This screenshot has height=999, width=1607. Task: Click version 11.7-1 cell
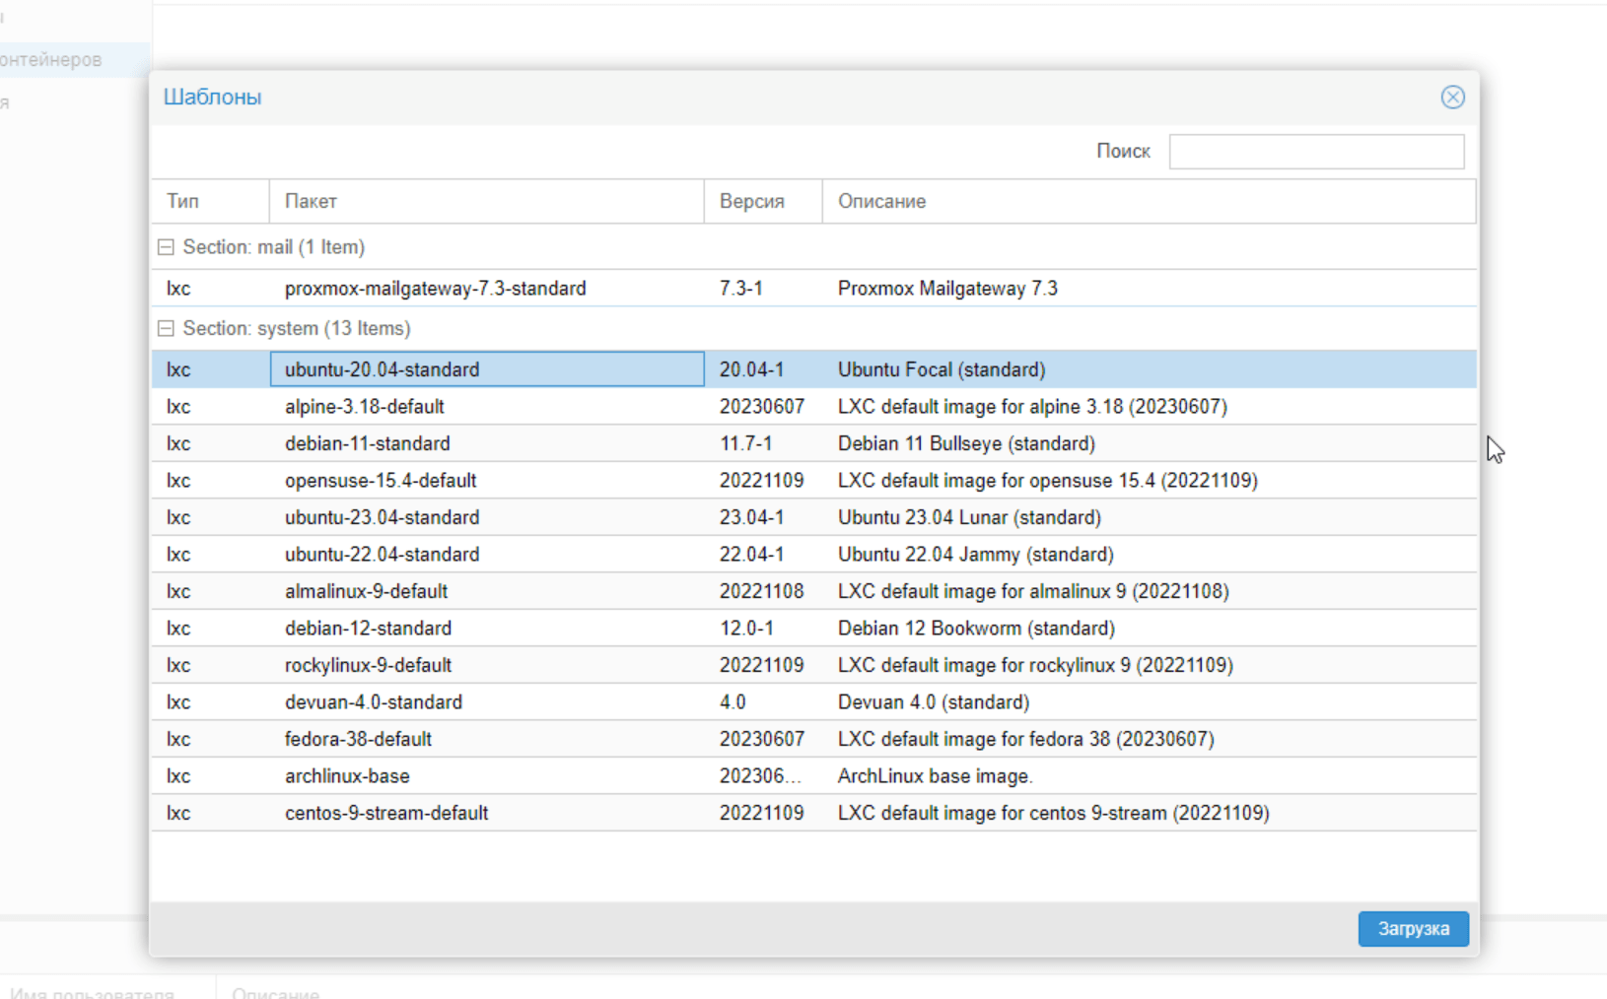(763, 443)
